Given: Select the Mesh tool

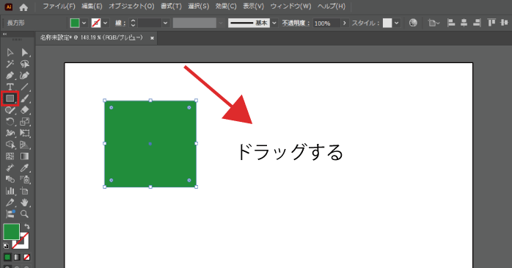Looking at the screenshot, I should click(10, 156).
